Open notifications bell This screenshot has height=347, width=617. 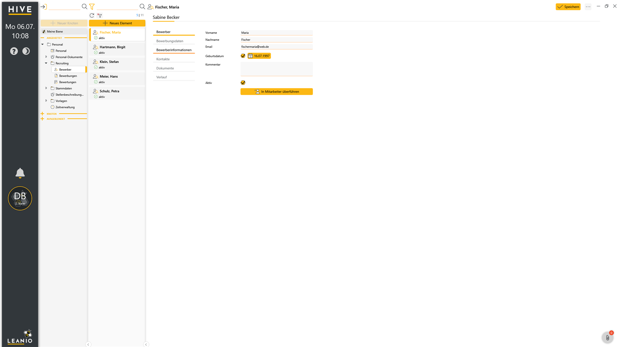tap(20, 173)
